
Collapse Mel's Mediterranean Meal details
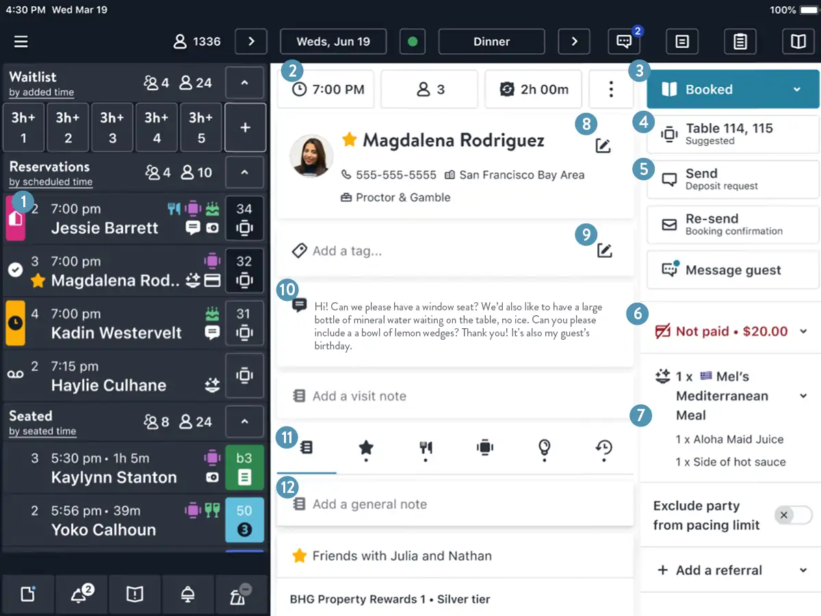(x=803, y=396)
